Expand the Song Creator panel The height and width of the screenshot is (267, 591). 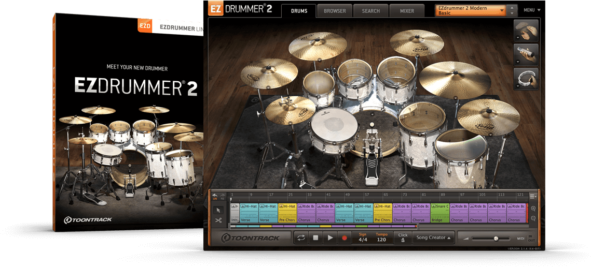(433, 238)
